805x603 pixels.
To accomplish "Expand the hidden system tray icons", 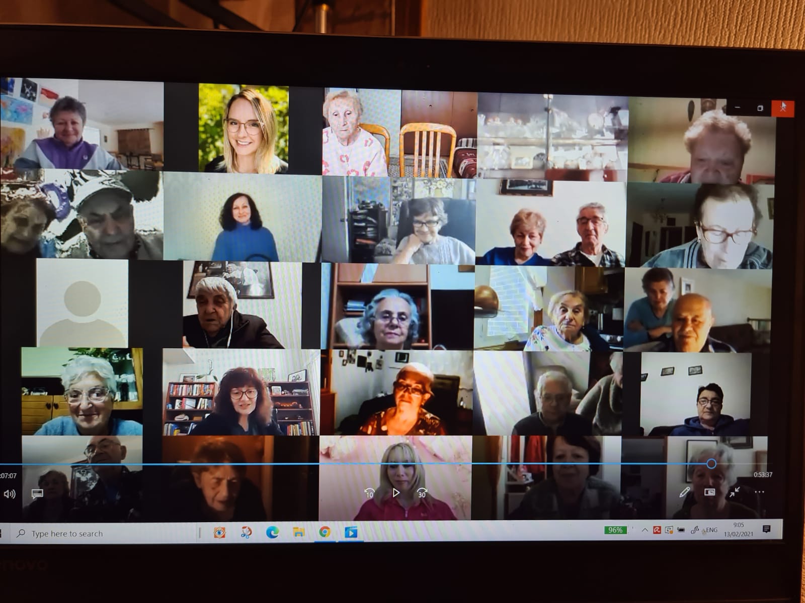I will 645,530.
